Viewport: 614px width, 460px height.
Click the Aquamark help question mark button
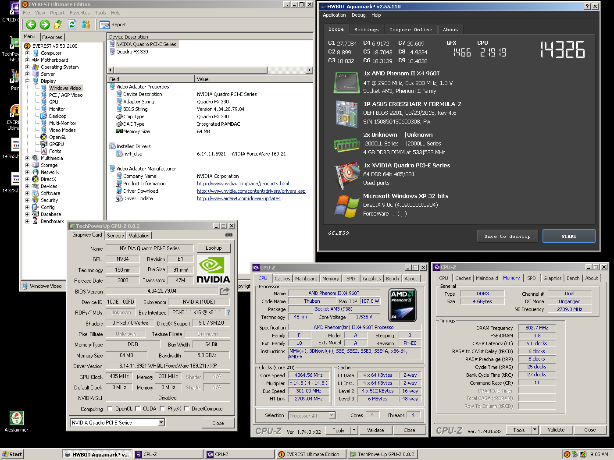587,7
